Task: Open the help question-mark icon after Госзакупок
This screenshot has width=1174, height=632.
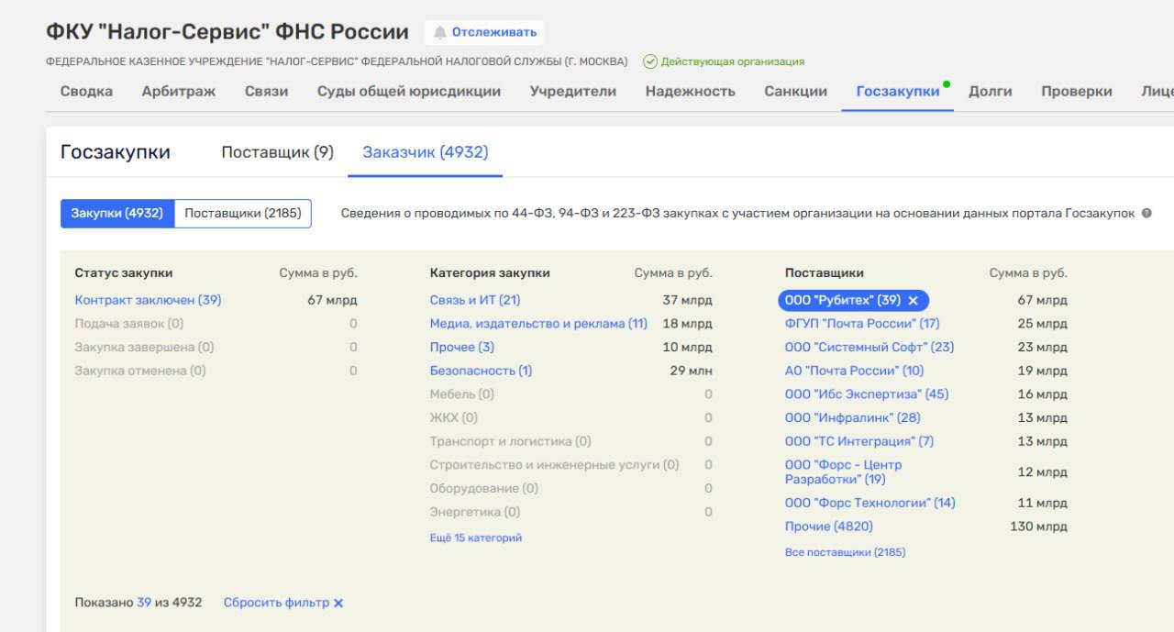Action: pyautogui.click(x=1146, y=214)
